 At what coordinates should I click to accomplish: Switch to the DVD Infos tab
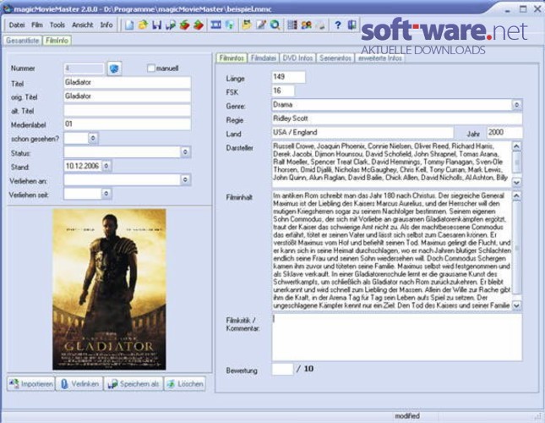(x=297, y=58)
